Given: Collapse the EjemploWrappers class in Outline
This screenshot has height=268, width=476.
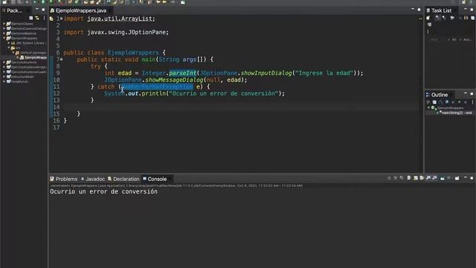Looking at the screenshot, I should pos(428,108).
